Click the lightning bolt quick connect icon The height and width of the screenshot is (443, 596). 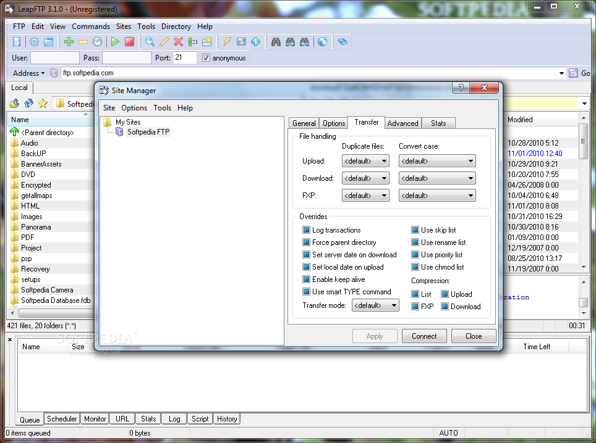(x=228, y=42)
